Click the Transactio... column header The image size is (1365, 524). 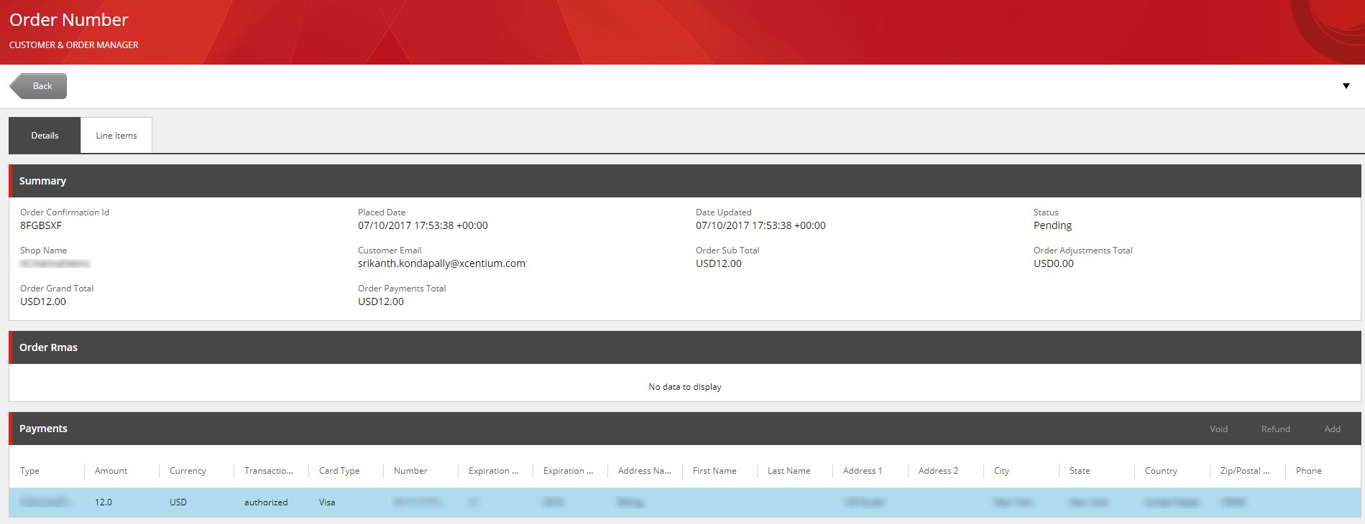click(268, 471)
